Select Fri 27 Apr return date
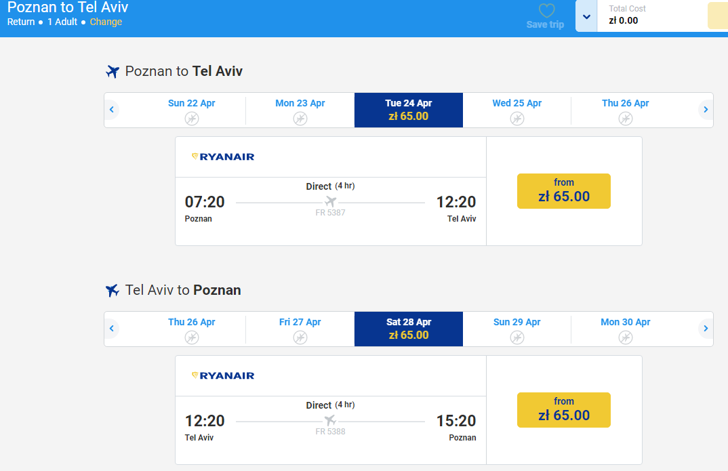The height and width of the screenshot is (471, 728). (x=300, y=329)
